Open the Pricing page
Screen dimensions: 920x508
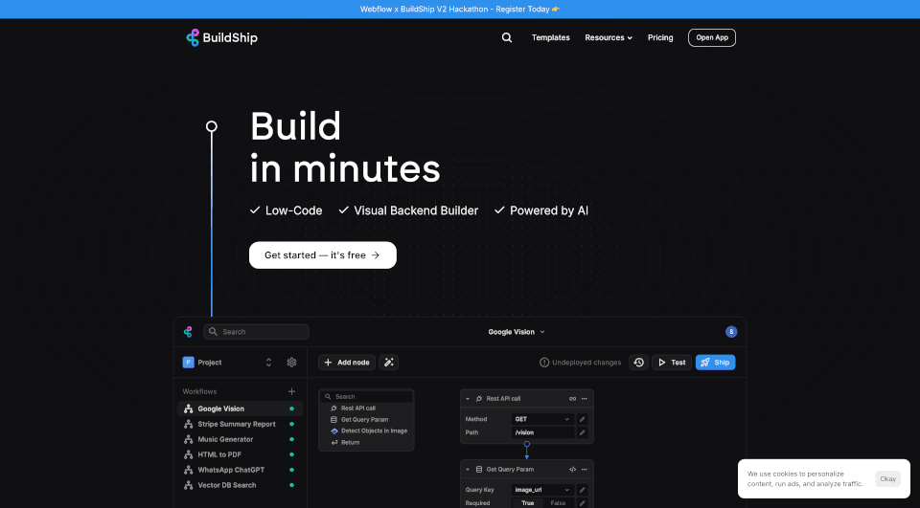coord(660,38)
